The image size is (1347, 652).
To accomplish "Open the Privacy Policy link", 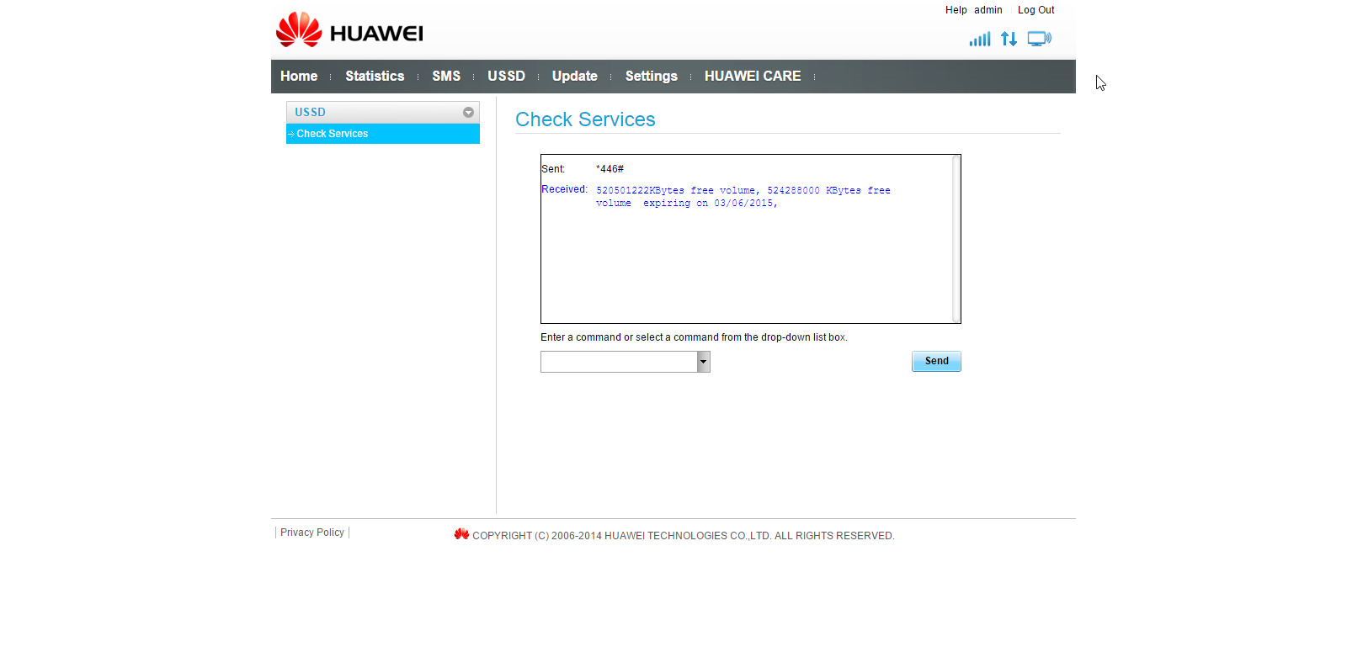I will pos(312,533).
